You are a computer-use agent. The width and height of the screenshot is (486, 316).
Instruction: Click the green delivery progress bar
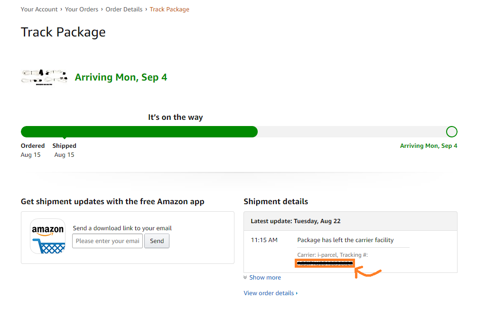coord(139,132)
